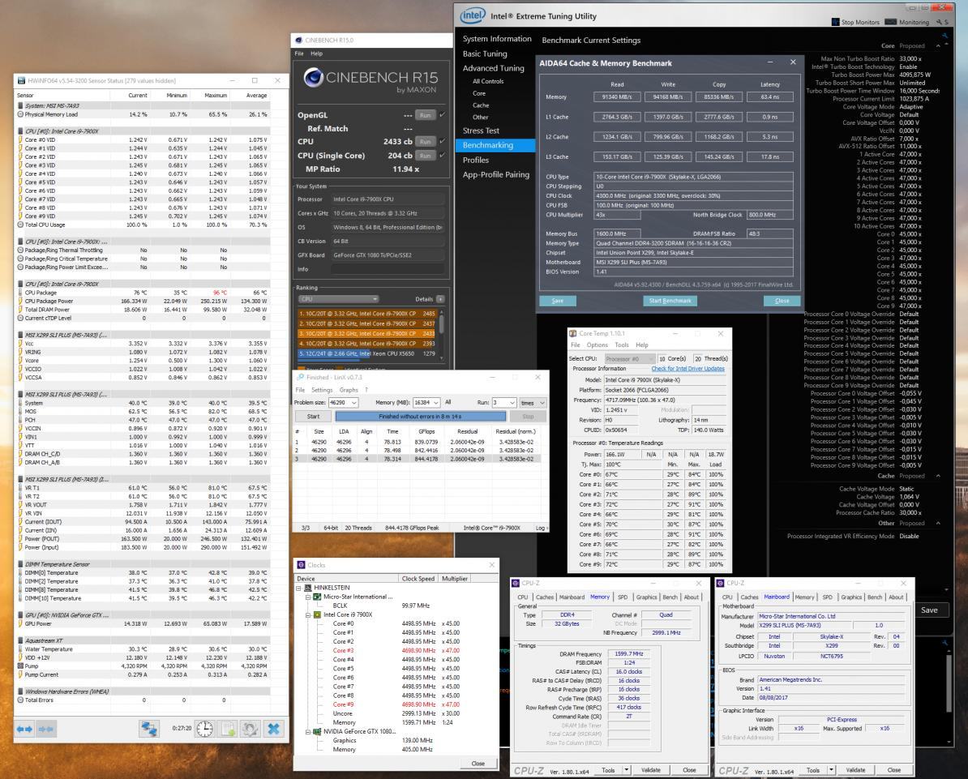The width and height of the screenshot is (968, 779).
Task: Select Profiles in XTU sidebar
Action: (x=475, y=160)
